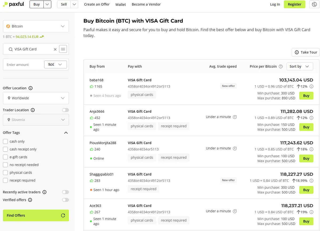Open the Wallet menu item
Screen dimensions: 320x231
coord(121,5)
